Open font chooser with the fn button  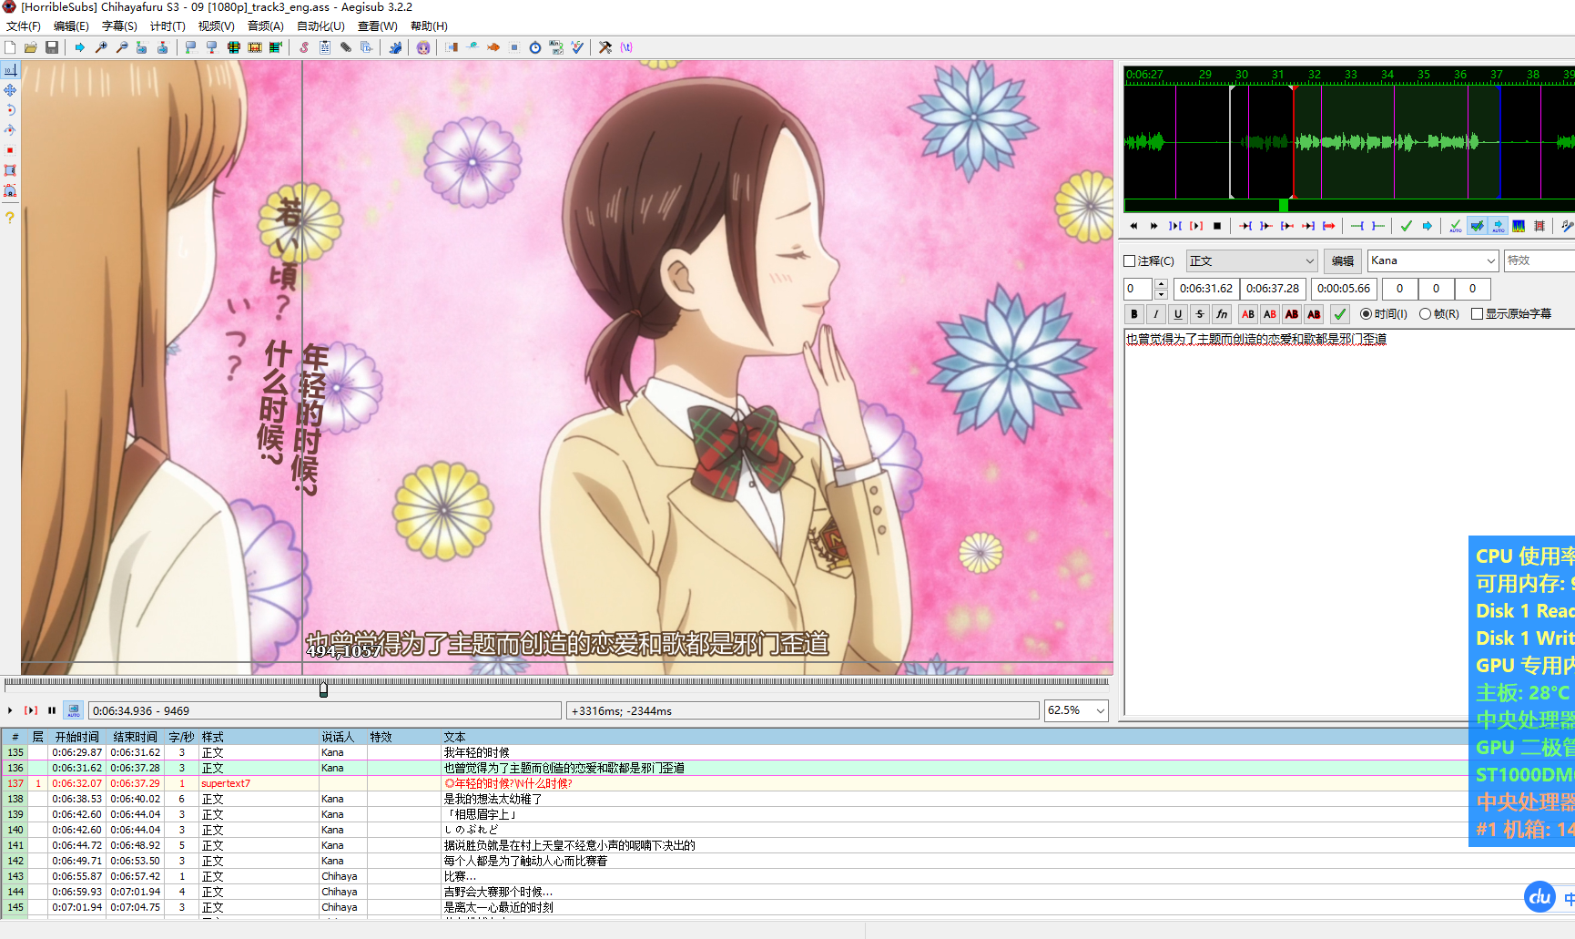[x=1222, y=314]
